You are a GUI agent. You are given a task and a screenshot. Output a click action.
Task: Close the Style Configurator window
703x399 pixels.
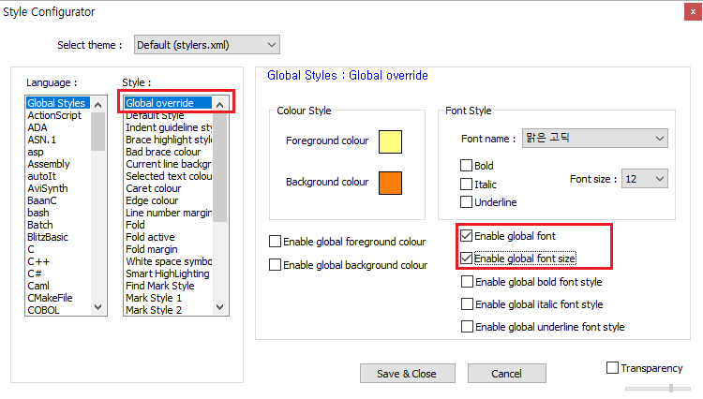[x=693, y=11]
